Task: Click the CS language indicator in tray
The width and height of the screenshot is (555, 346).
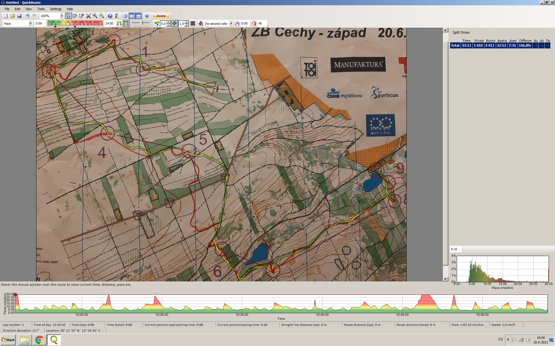Action: (x=500, y=339)
